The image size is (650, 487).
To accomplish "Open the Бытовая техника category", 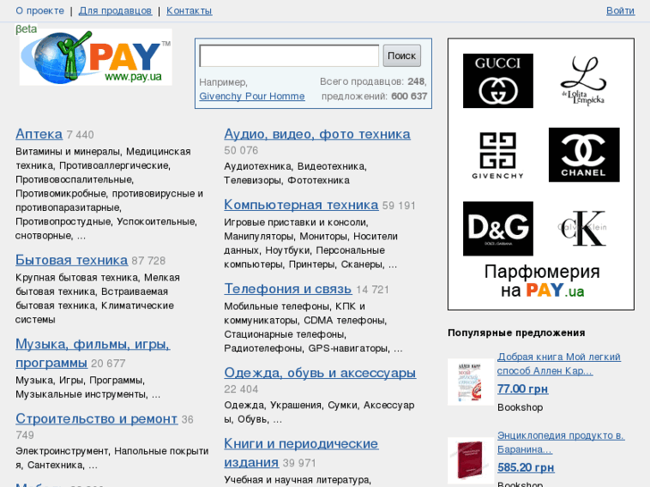I will (72, 260).
